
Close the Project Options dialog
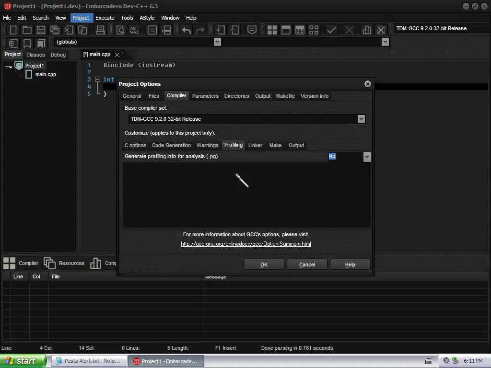click(368, 84)
